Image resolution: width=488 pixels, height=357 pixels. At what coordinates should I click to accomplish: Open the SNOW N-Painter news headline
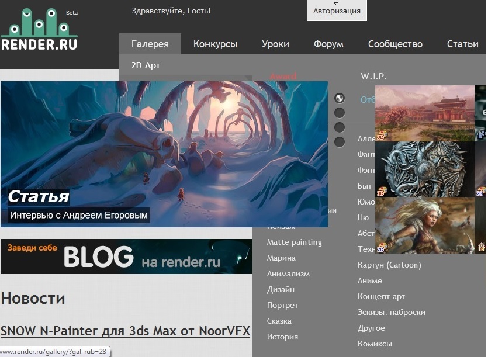(x=125, y=331)
